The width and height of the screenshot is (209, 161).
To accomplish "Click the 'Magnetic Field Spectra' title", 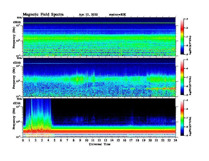I will (43, 14).
